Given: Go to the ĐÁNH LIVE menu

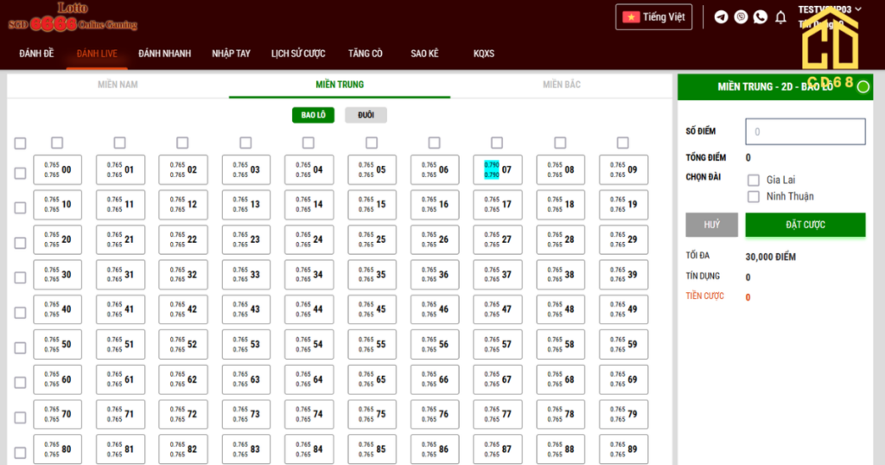Looking at the screenshot, I should (x=97, y=54).
